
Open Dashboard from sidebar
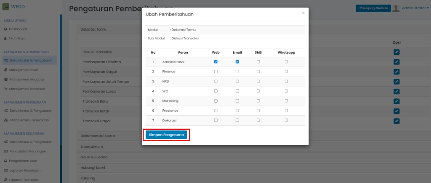18,29
